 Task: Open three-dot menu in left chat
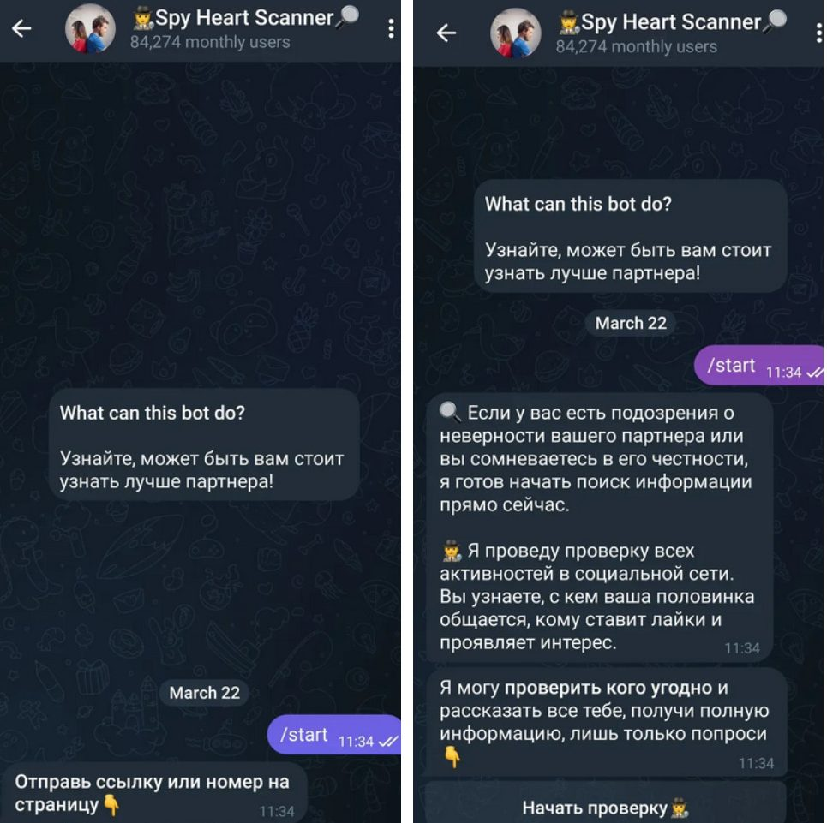click(x=391, y=29)
